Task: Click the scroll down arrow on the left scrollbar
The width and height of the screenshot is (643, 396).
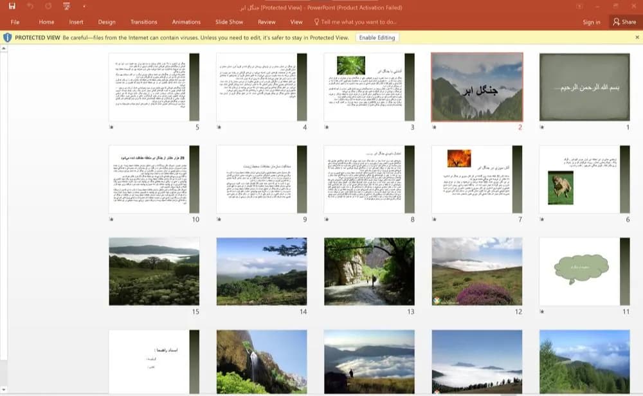Action: coord(4,390)
